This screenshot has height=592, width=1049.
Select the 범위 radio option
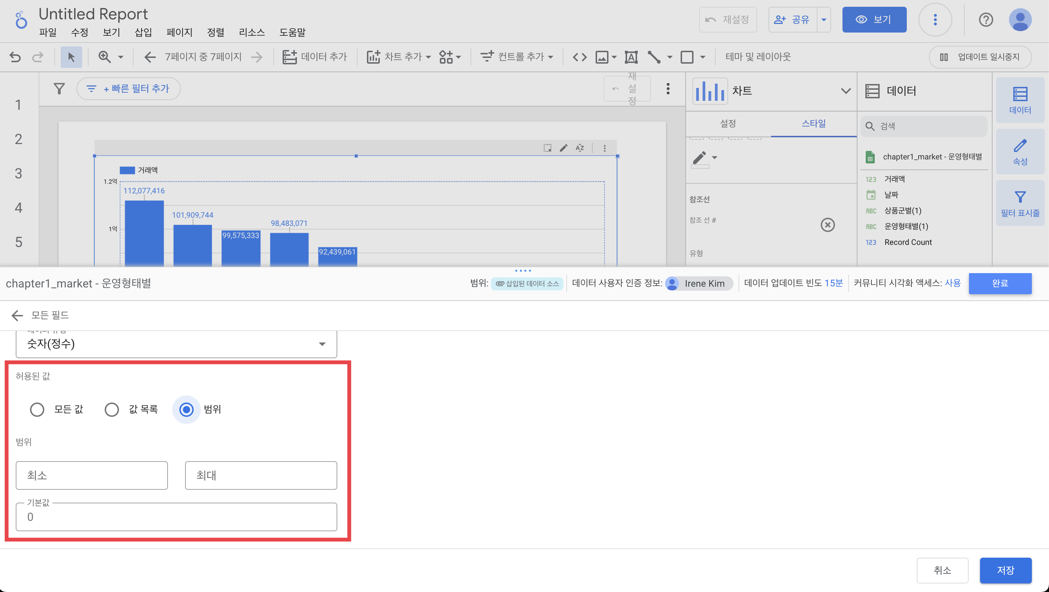(186, 409)
